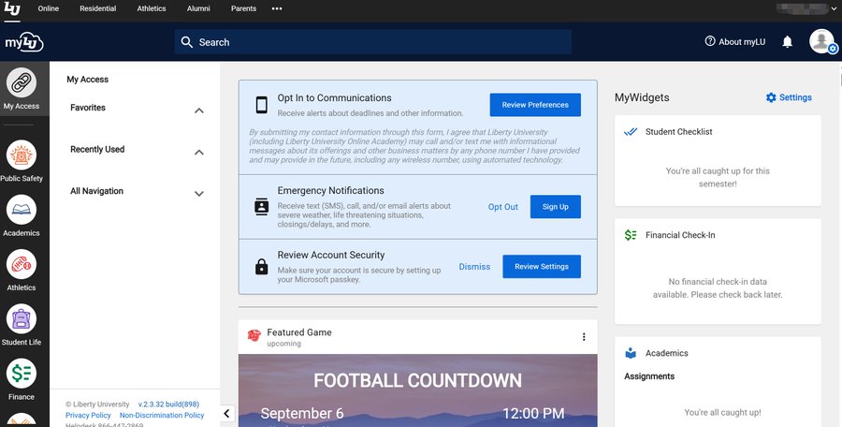Open the myLU home logo
This screenshot has height=427, width=842.
click(24, 42)
